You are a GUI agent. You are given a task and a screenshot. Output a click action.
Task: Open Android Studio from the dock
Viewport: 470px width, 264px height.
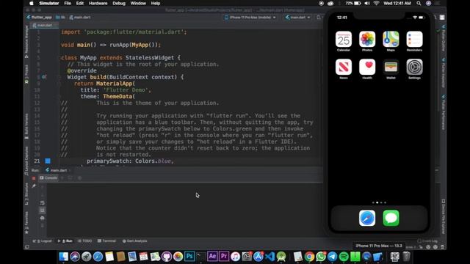[281, 257]
